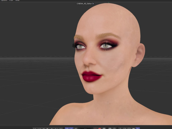Screen dimensions: 172x129
Task: Click the red record button in the timeline
Action: point(100,129)
